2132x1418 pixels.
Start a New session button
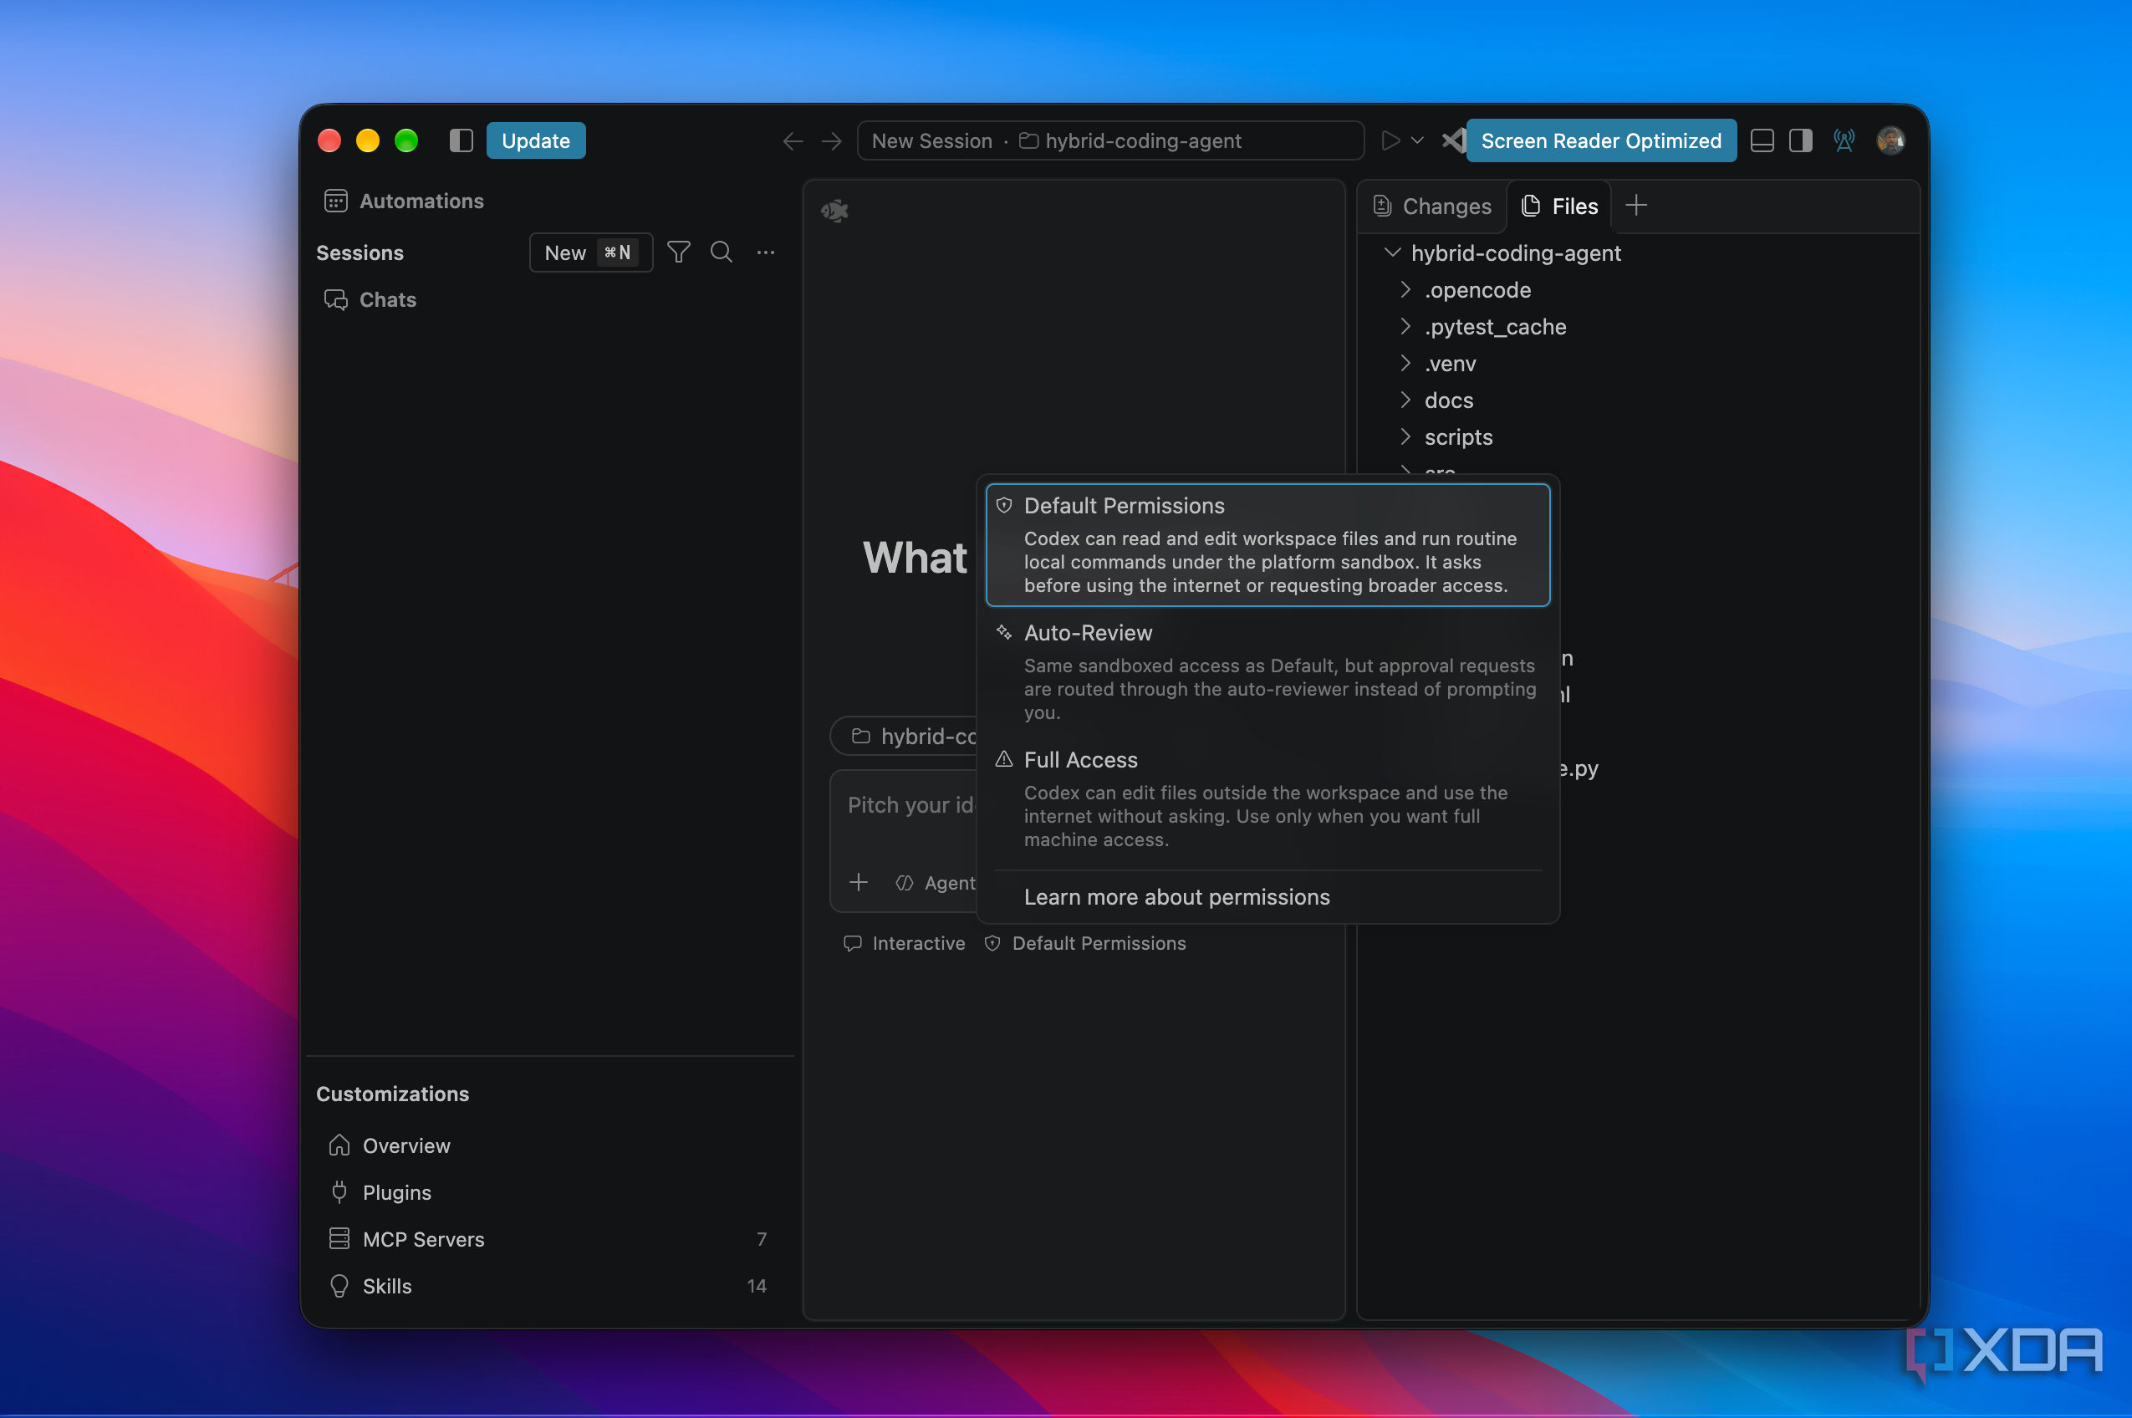[590, 252]
